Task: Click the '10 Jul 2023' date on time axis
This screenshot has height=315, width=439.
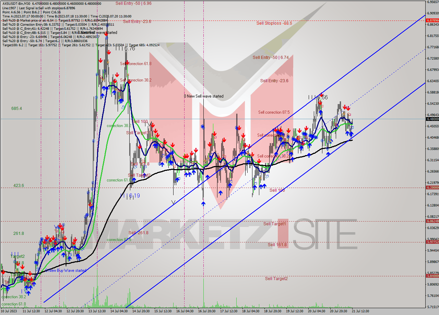Action: click(x=9, y=311)
